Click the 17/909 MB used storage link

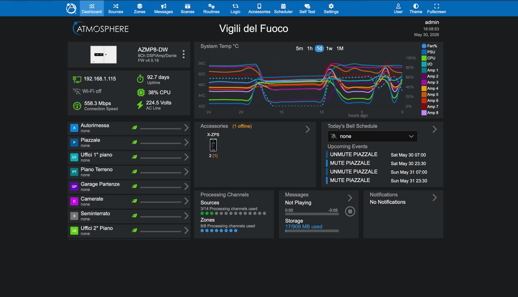point(304,227)
